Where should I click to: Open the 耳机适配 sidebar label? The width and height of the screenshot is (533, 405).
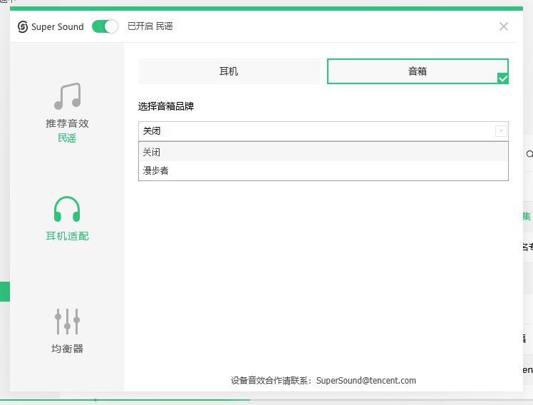67,236
